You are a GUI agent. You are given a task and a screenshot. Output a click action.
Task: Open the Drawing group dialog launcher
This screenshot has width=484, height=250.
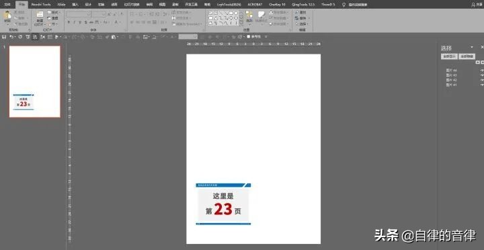[290, 30]
